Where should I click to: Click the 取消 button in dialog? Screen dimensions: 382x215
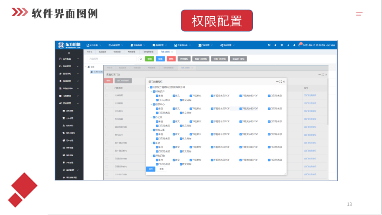click(161, 169)
